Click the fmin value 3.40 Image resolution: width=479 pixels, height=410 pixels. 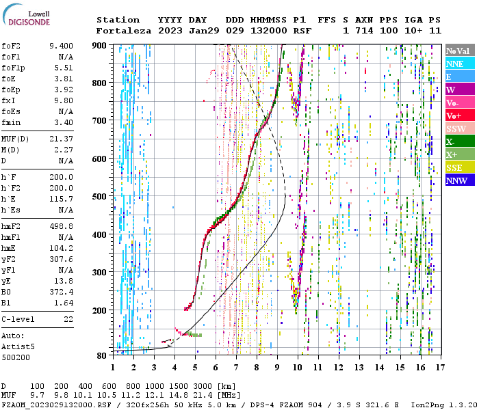tap(64, 122)
